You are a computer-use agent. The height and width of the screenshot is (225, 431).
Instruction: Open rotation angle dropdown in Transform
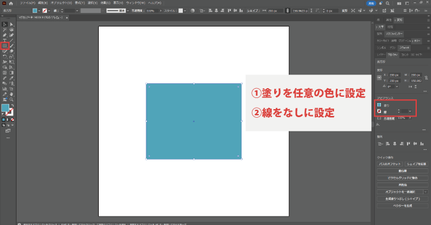point(396,86)
